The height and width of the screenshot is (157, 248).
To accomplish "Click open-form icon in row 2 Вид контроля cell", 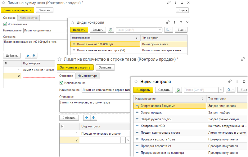I will [x=128, y=140].
